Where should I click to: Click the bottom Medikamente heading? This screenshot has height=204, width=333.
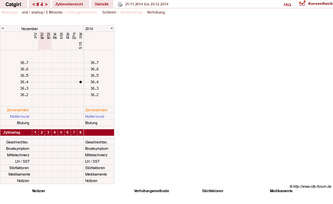tap(281, 191)
